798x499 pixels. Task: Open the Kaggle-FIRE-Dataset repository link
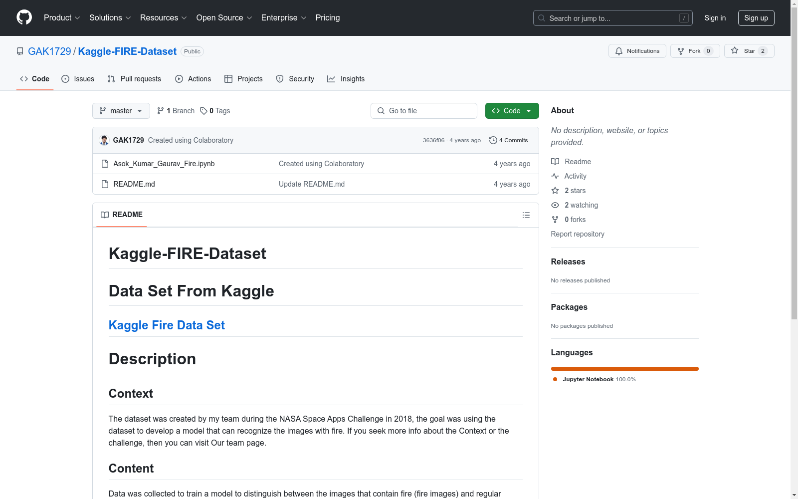point(127,51)
